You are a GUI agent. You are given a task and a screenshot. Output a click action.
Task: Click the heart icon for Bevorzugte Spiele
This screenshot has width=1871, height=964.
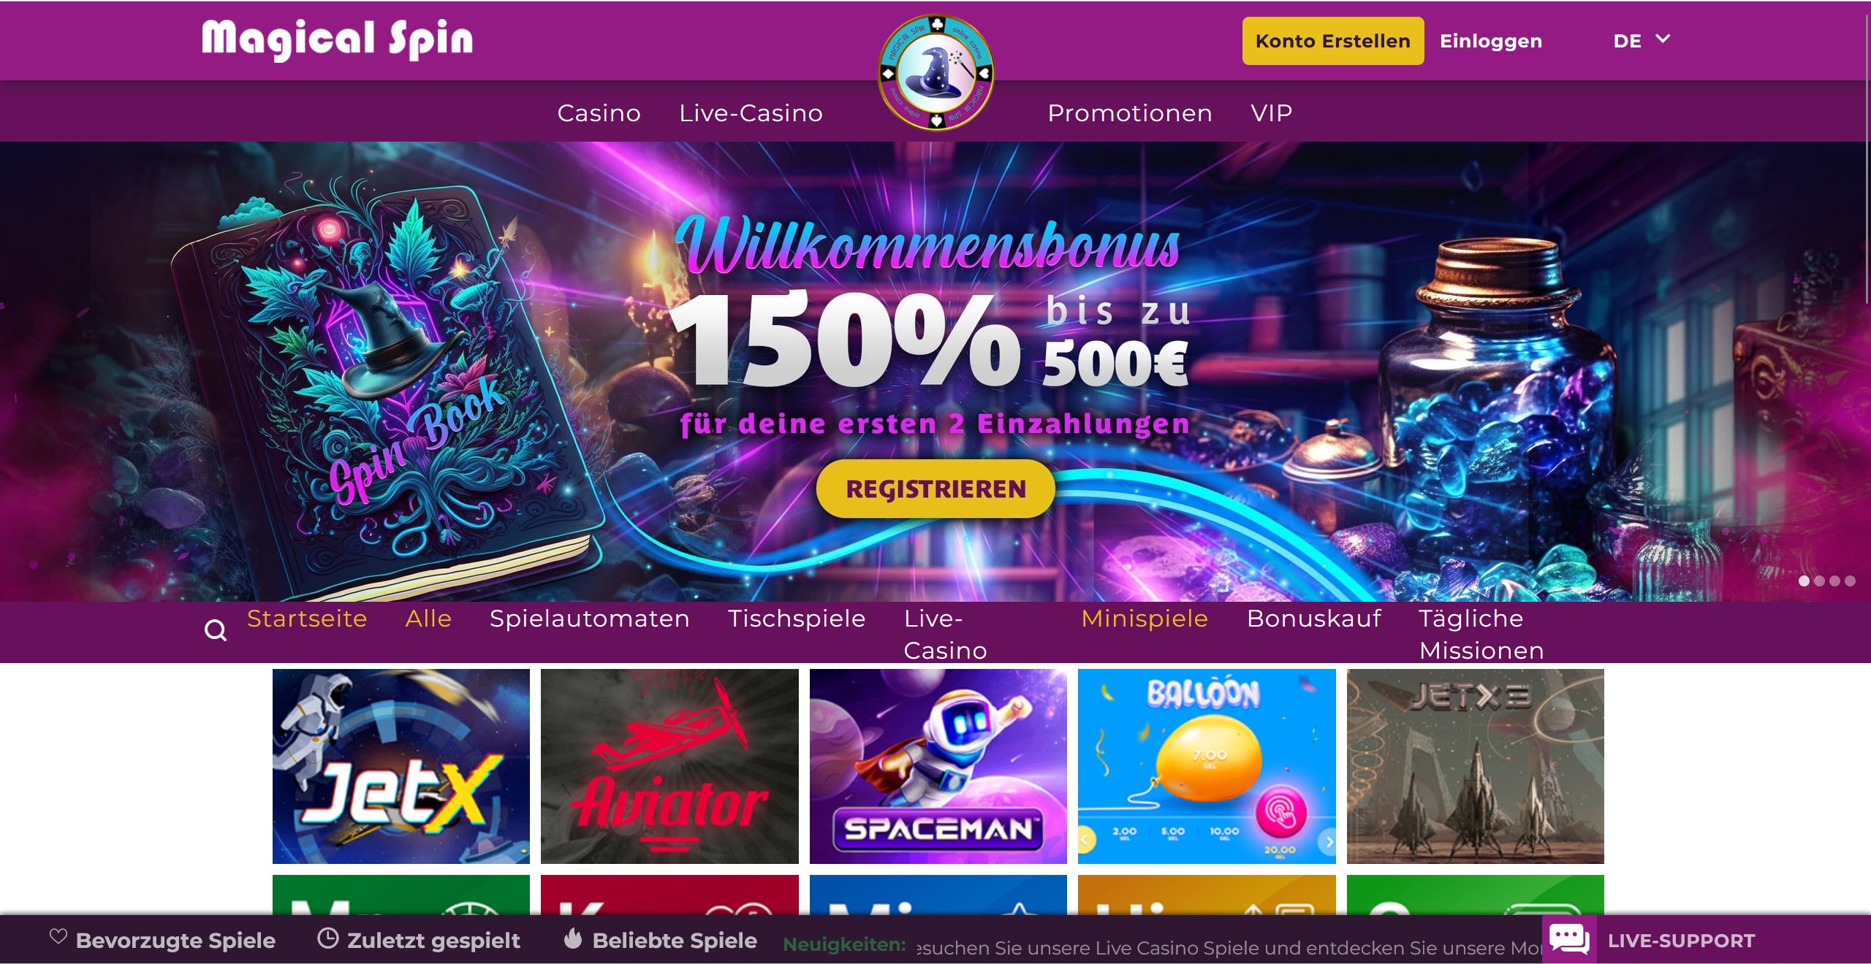[58, 936]
